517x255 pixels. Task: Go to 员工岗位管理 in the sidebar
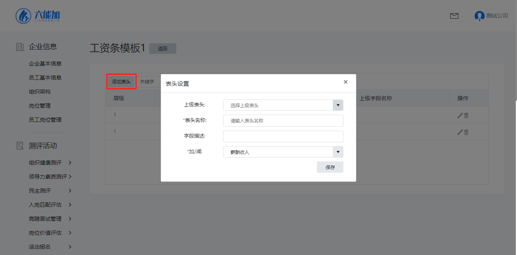(x=45, y=120)
